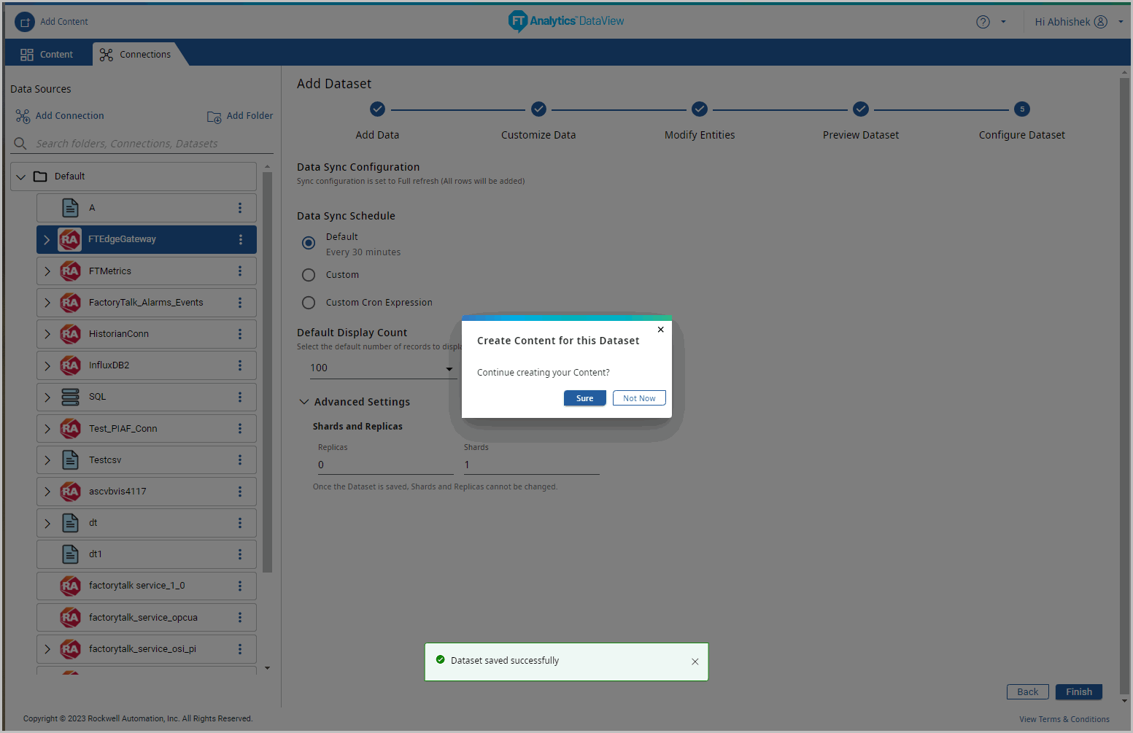1133x733 pixels.
Task: Open three-dot menu for FTMetrics
Action: click(240, 271)
